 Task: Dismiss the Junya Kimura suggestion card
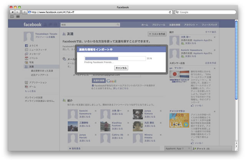(x=161, y=111)
